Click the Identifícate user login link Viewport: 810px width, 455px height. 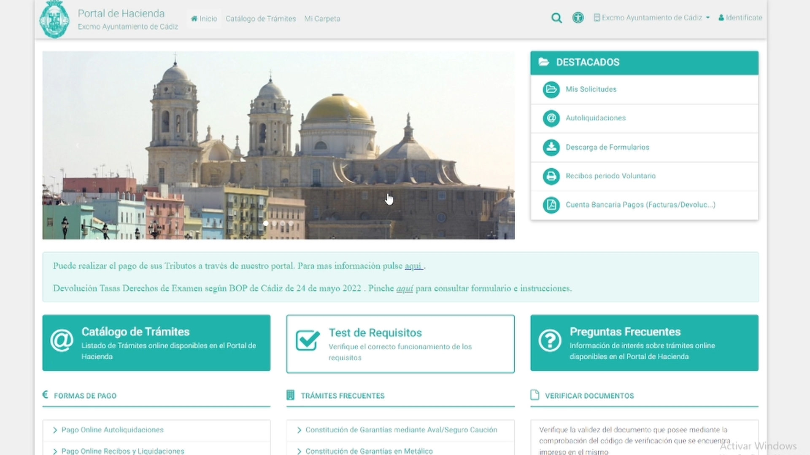tap(740, 18)
